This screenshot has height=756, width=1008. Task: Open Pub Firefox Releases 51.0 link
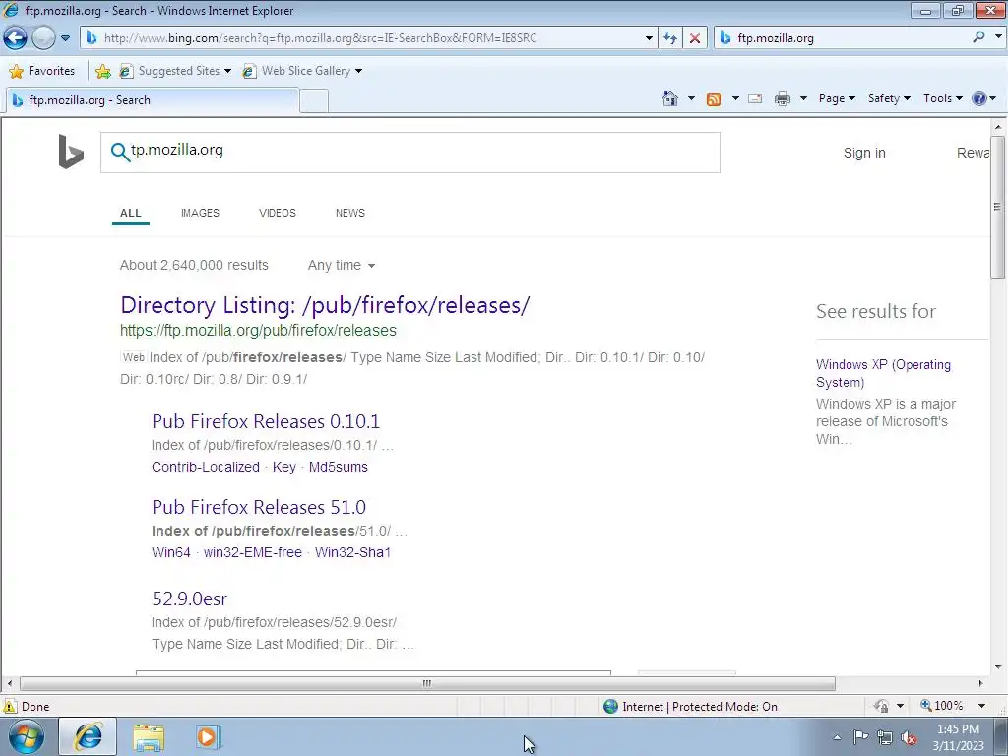259,507
